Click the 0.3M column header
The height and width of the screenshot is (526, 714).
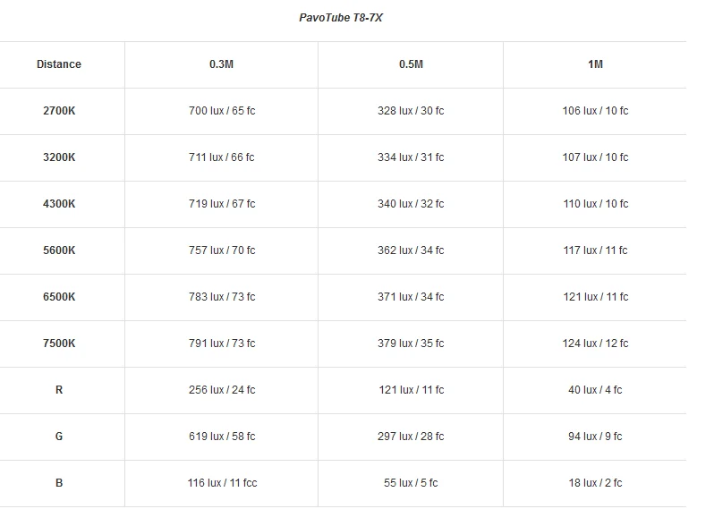point(221,64)
